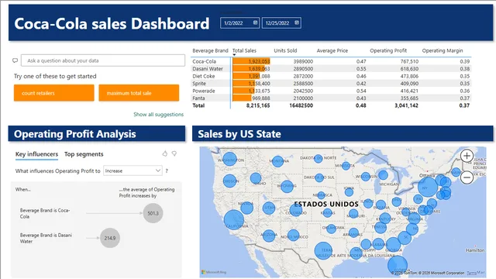The image size is (496, 279).
Task: Click the Fanta total sales data bar 969,888
Action: (x=242, y=98)
